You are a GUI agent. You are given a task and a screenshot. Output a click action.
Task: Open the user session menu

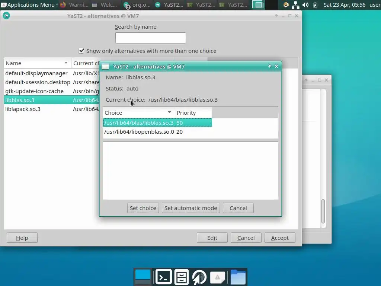375,4
